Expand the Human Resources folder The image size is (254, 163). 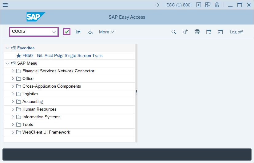[x=13, y=109]
